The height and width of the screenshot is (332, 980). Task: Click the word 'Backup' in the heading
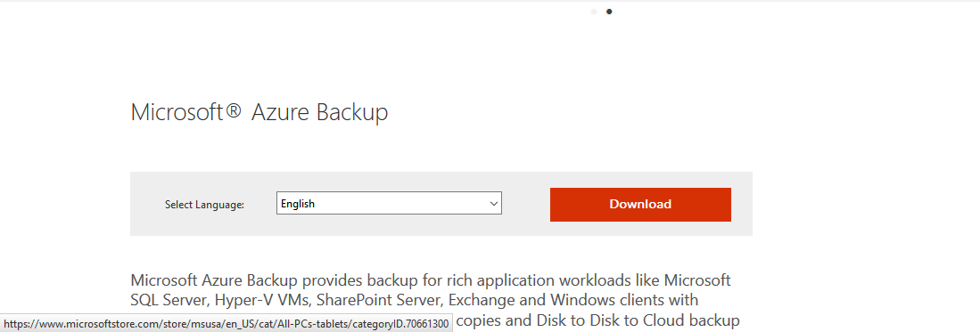click(x=352, y=114)
